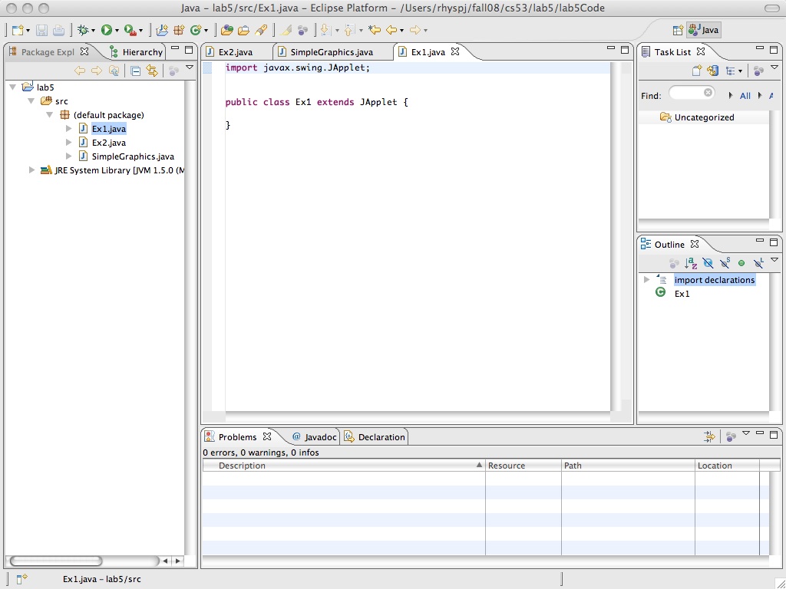This screenshot has height=589, width=786.
Task: Click the green Run button icon
Action: pyautogui.click(x=106, y=30)
